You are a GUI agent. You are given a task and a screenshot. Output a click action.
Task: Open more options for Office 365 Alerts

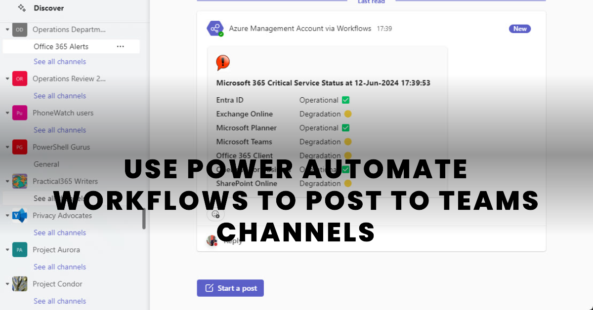(x=120, y=46)
